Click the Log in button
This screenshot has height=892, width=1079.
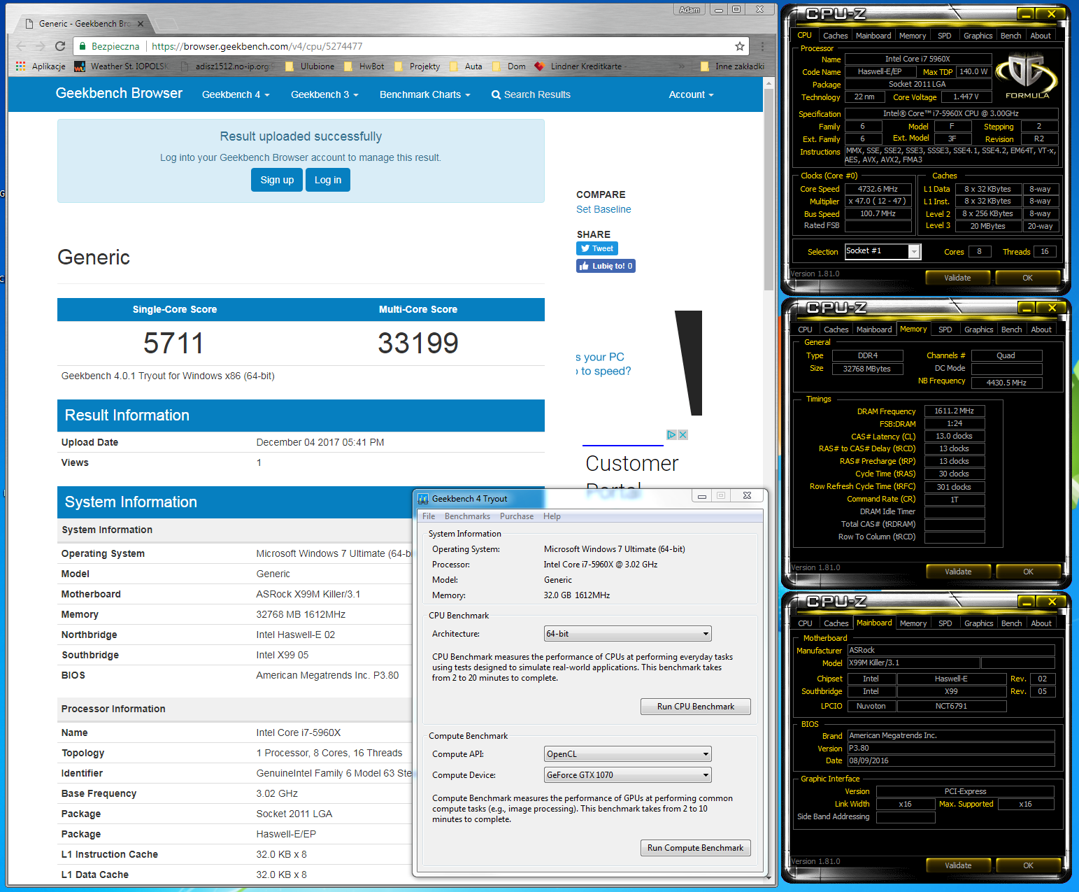(x=328, y=180)
